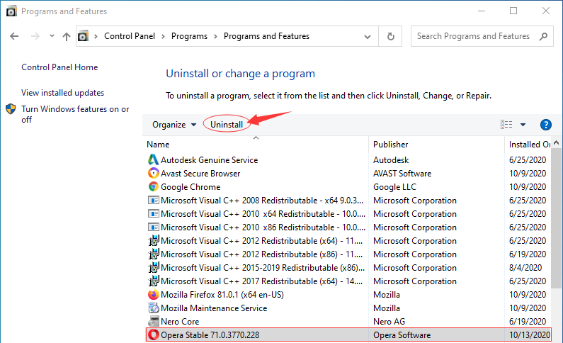Refresh the Programs and Features list

coord(391,36)
